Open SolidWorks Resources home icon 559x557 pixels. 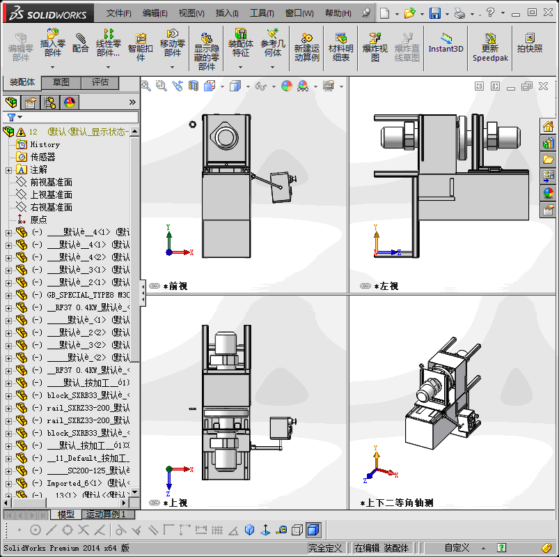pyautogui.click(x=548, y=126)
